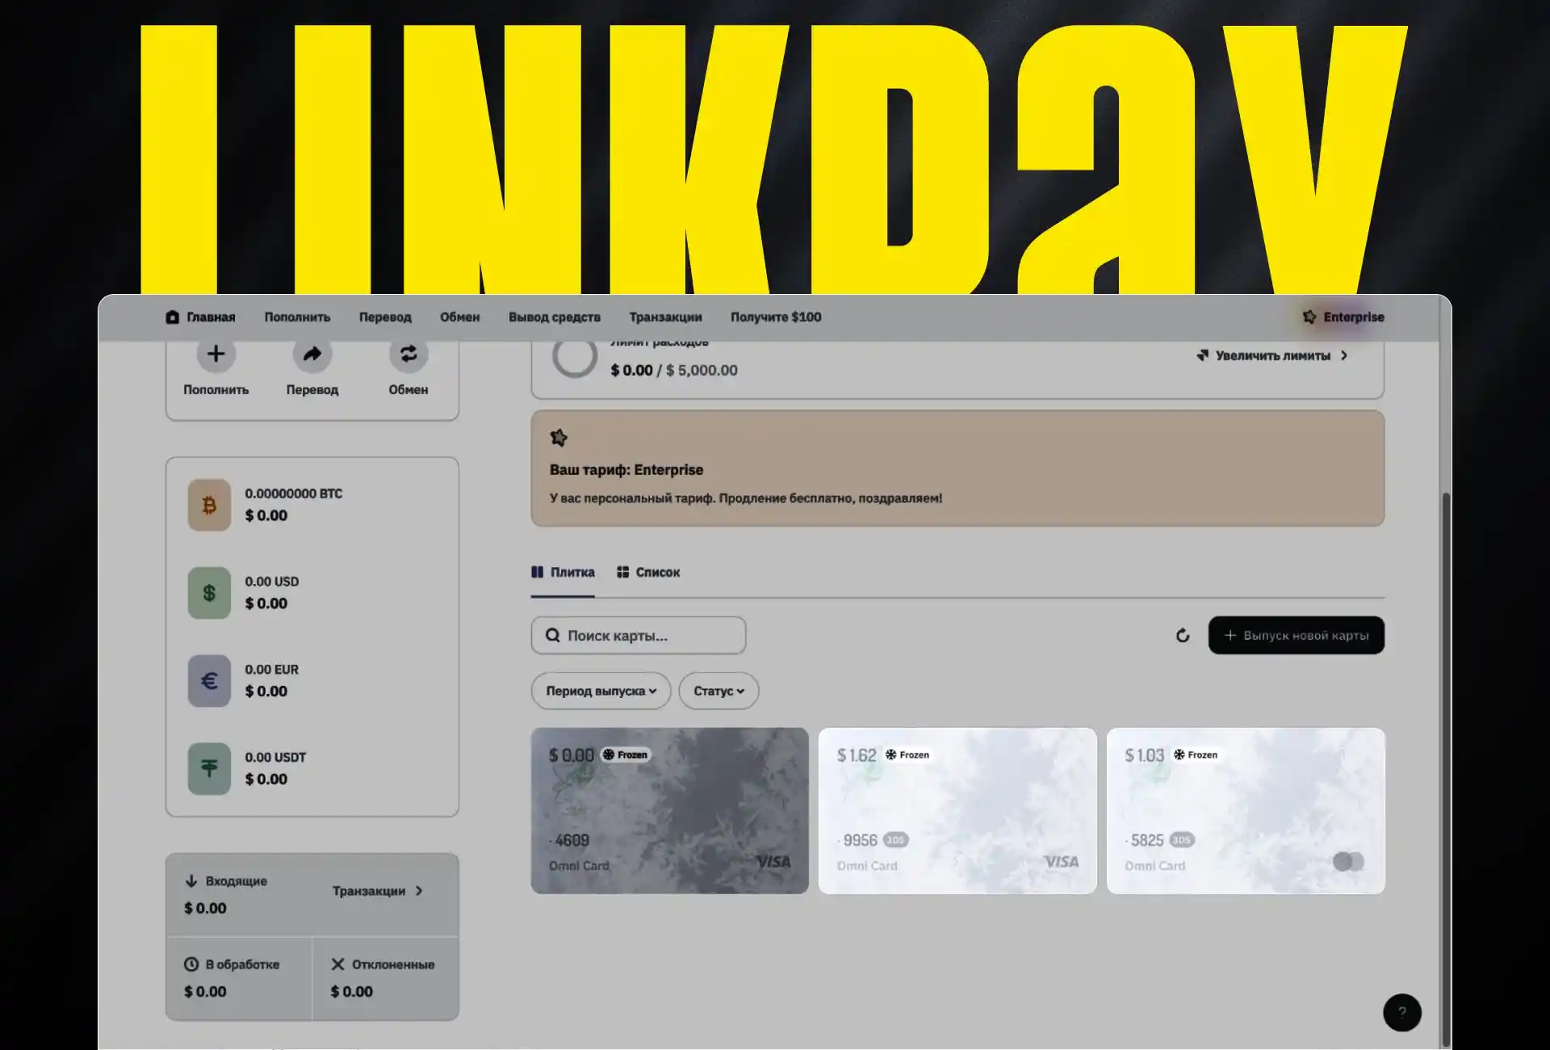Open the Получите $100 offer
The height and width of the screenshot is (1050, 1550).
coord(776,317)
